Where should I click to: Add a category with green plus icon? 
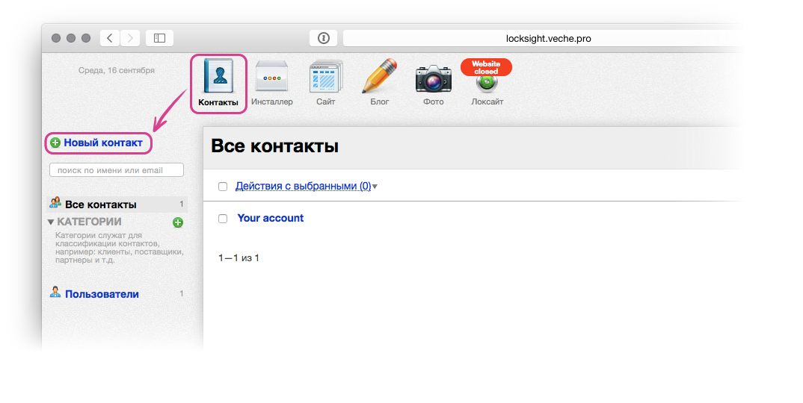point(178,222)
